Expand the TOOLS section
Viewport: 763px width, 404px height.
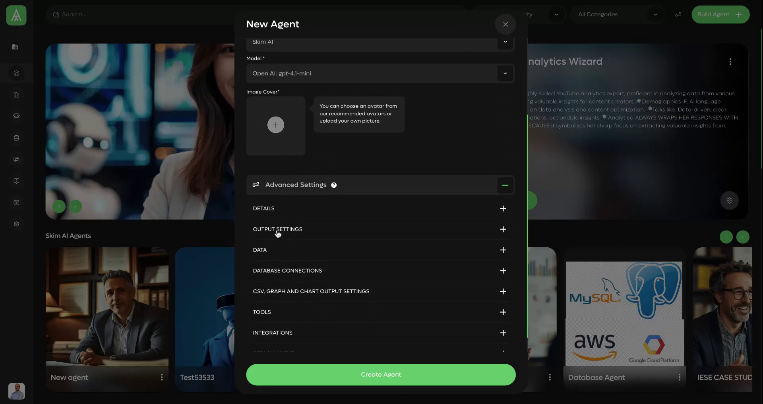pyautogui.click(x=503, y=312)
